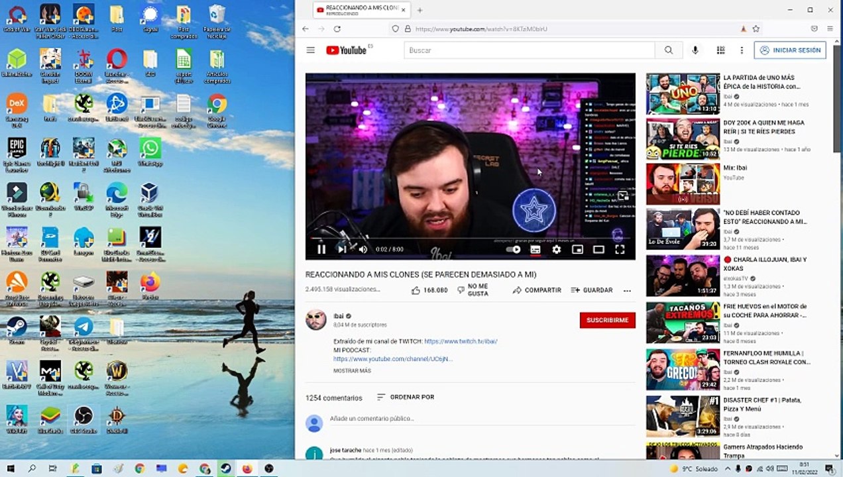Save the video with GUARDAR
Image resolution: width=843 pixels, height=477 pixels.
[x=592, y=290]
